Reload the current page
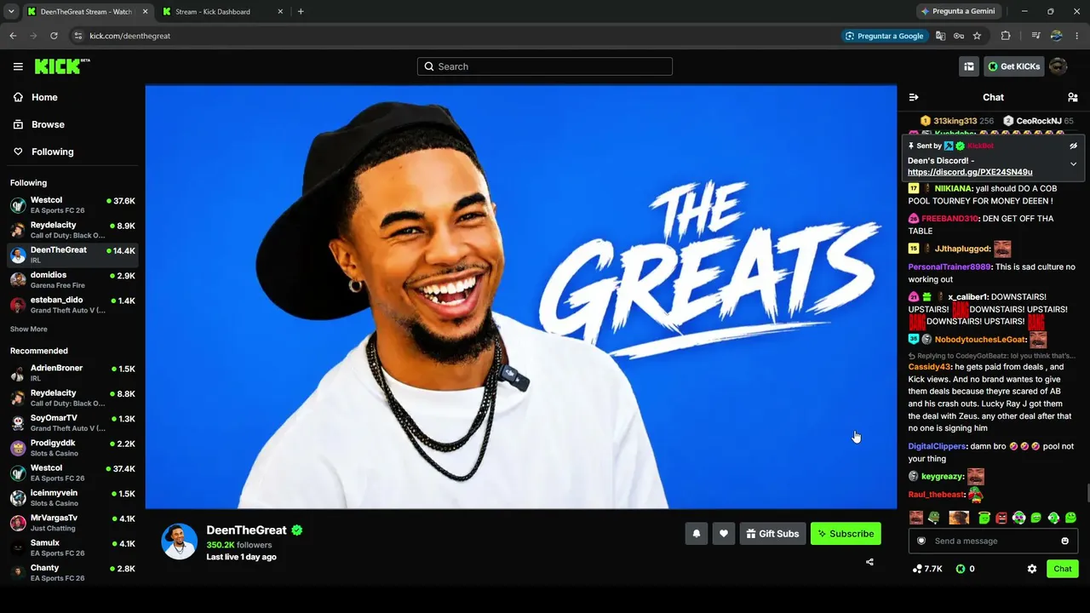 (54, 36)
